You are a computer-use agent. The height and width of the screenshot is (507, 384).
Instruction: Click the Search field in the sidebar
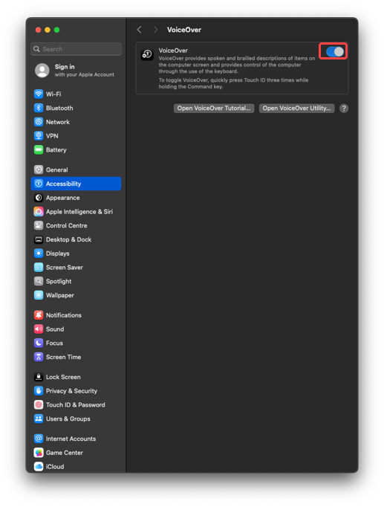pos(77,49)
